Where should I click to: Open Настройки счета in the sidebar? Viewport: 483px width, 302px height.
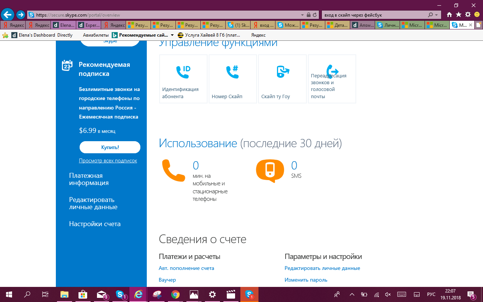point(95,224)
